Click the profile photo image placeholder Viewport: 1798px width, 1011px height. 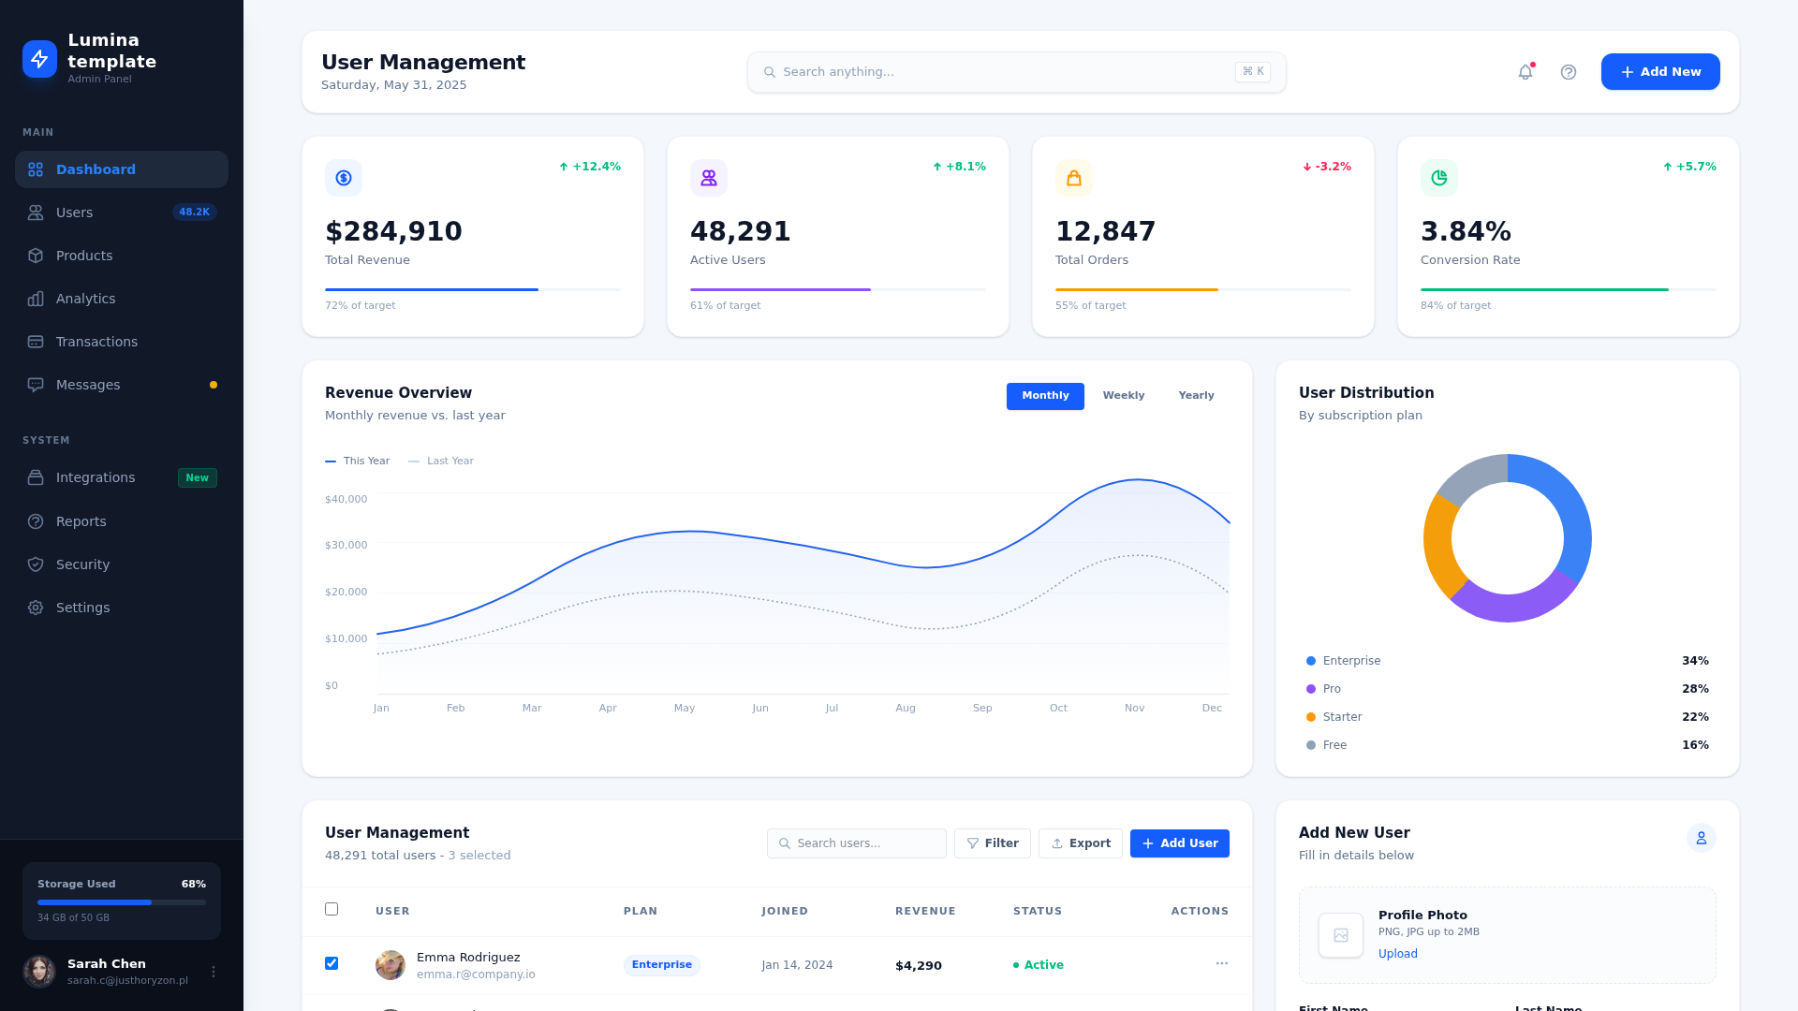(x=1341, y=935)
